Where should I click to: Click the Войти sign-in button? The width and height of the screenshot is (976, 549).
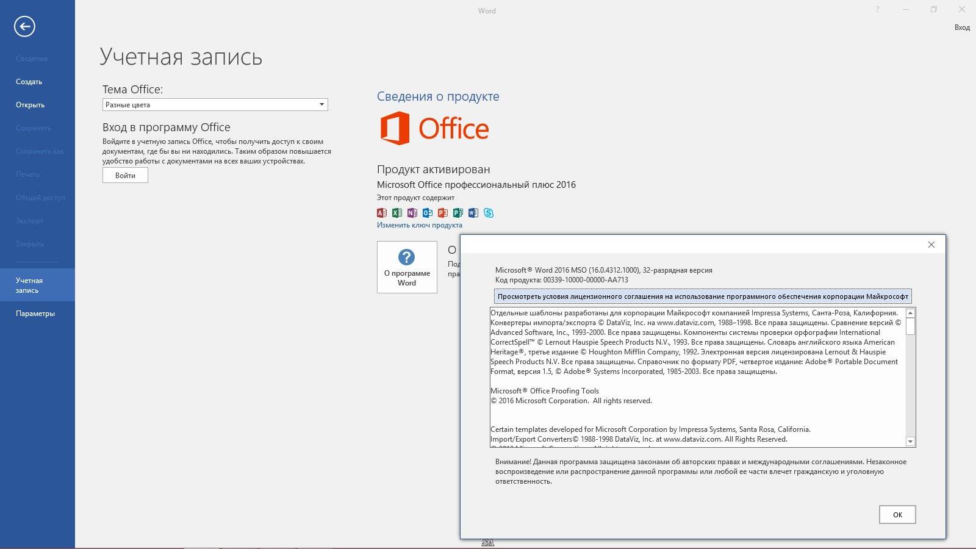(x=125, y=175)
